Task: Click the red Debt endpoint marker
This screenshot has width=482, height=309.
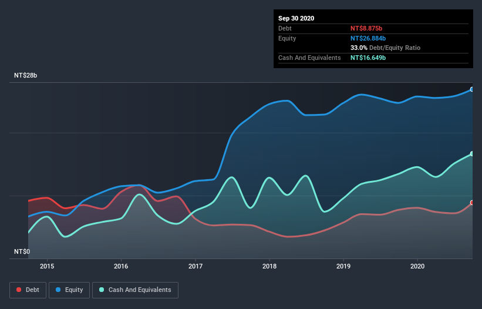Action: (x=472, y=203)
